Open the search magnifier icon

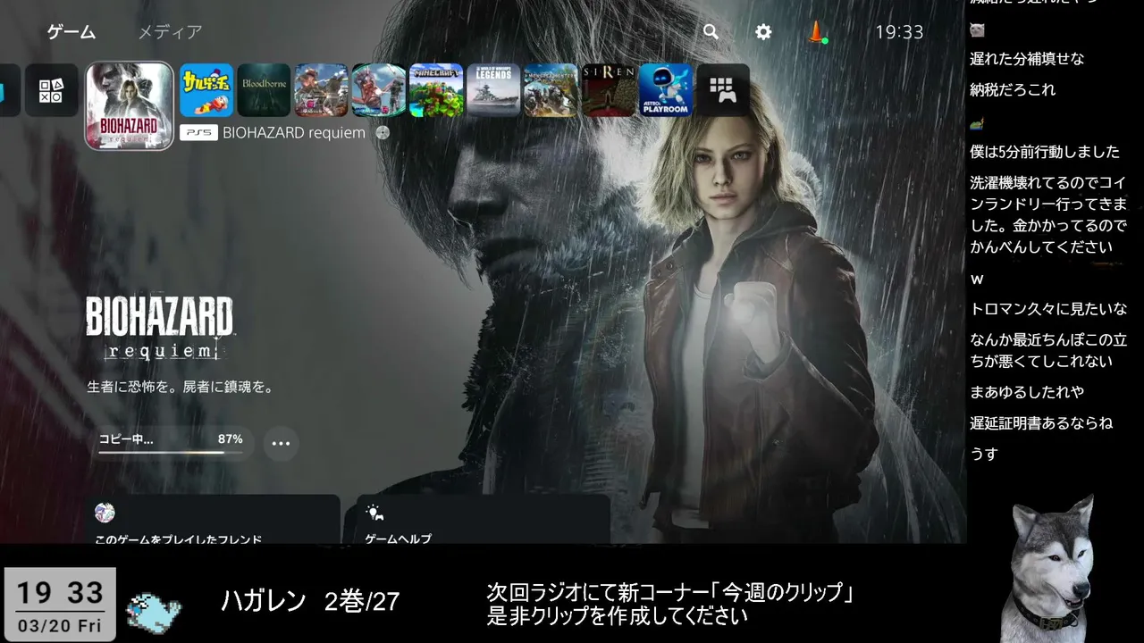pyautogui.click(x=711, y=32)
